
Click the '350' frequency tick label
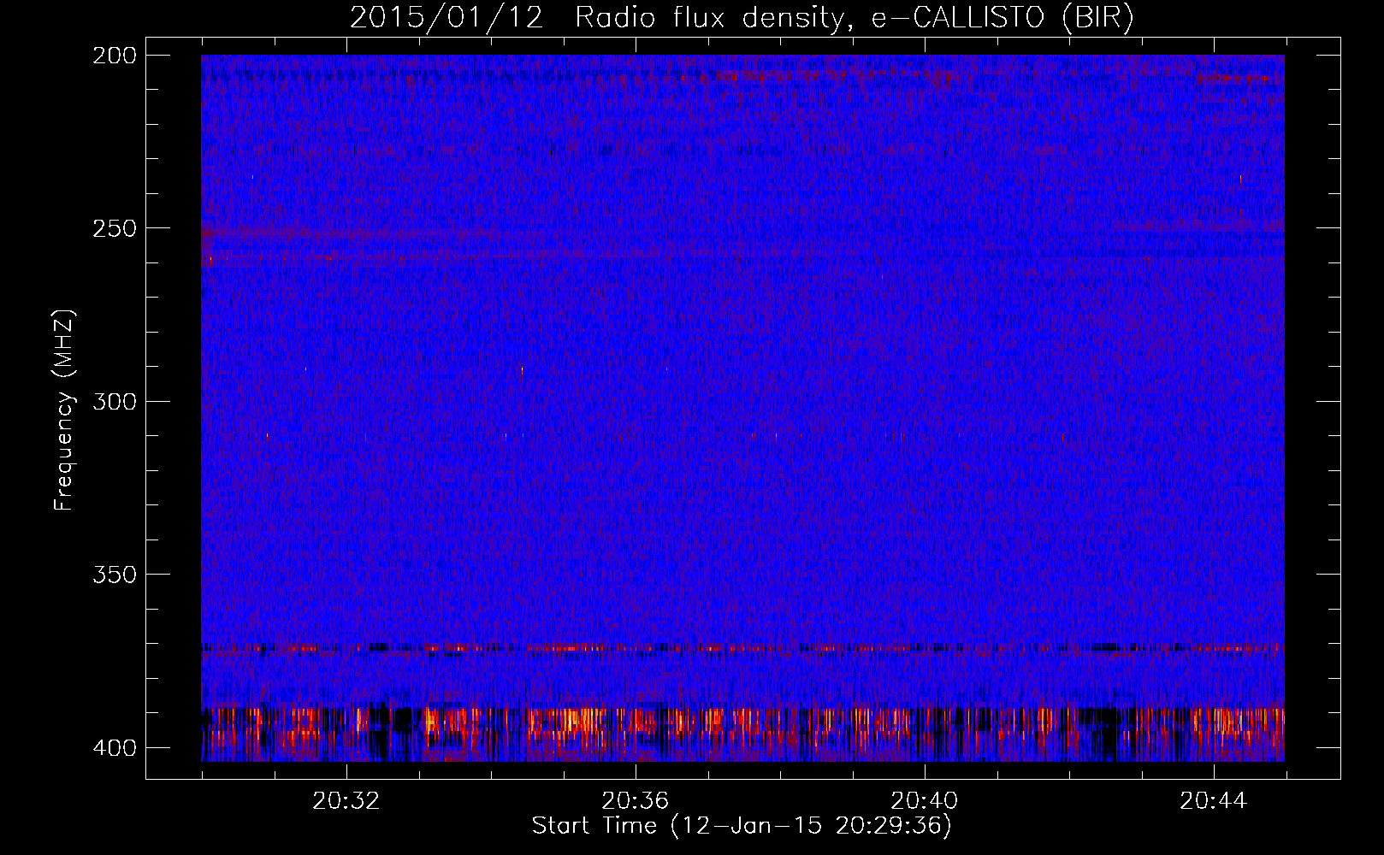pos(115,574)
